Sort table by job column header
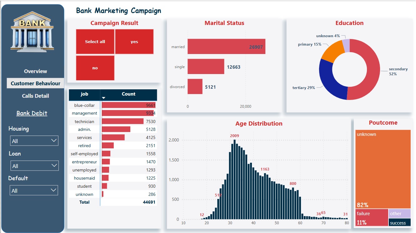Screen dimensions: 416x233 point(84,94)
